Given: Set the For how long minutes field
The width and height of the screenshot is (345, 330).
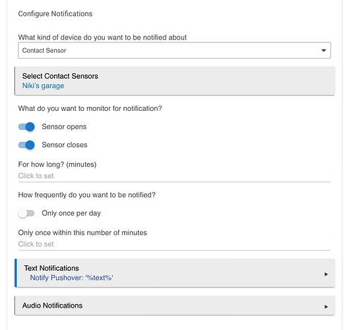Looking at the screenshot, I should 174,176.
